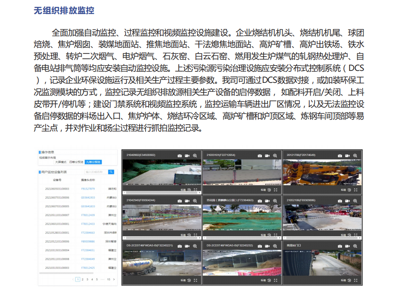This screenshot has width=398, height=299.
Task: Select device row 2021060103100001
Action: tap(77, 224)
